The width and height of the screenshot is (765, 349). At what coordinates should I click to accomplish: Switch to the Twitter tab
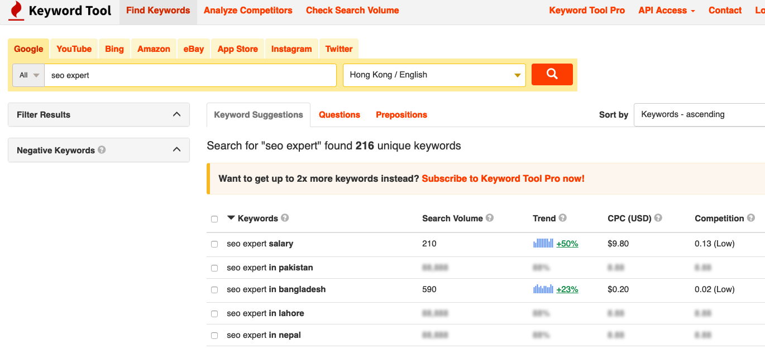pyautogui.click(x=339, y=49)
